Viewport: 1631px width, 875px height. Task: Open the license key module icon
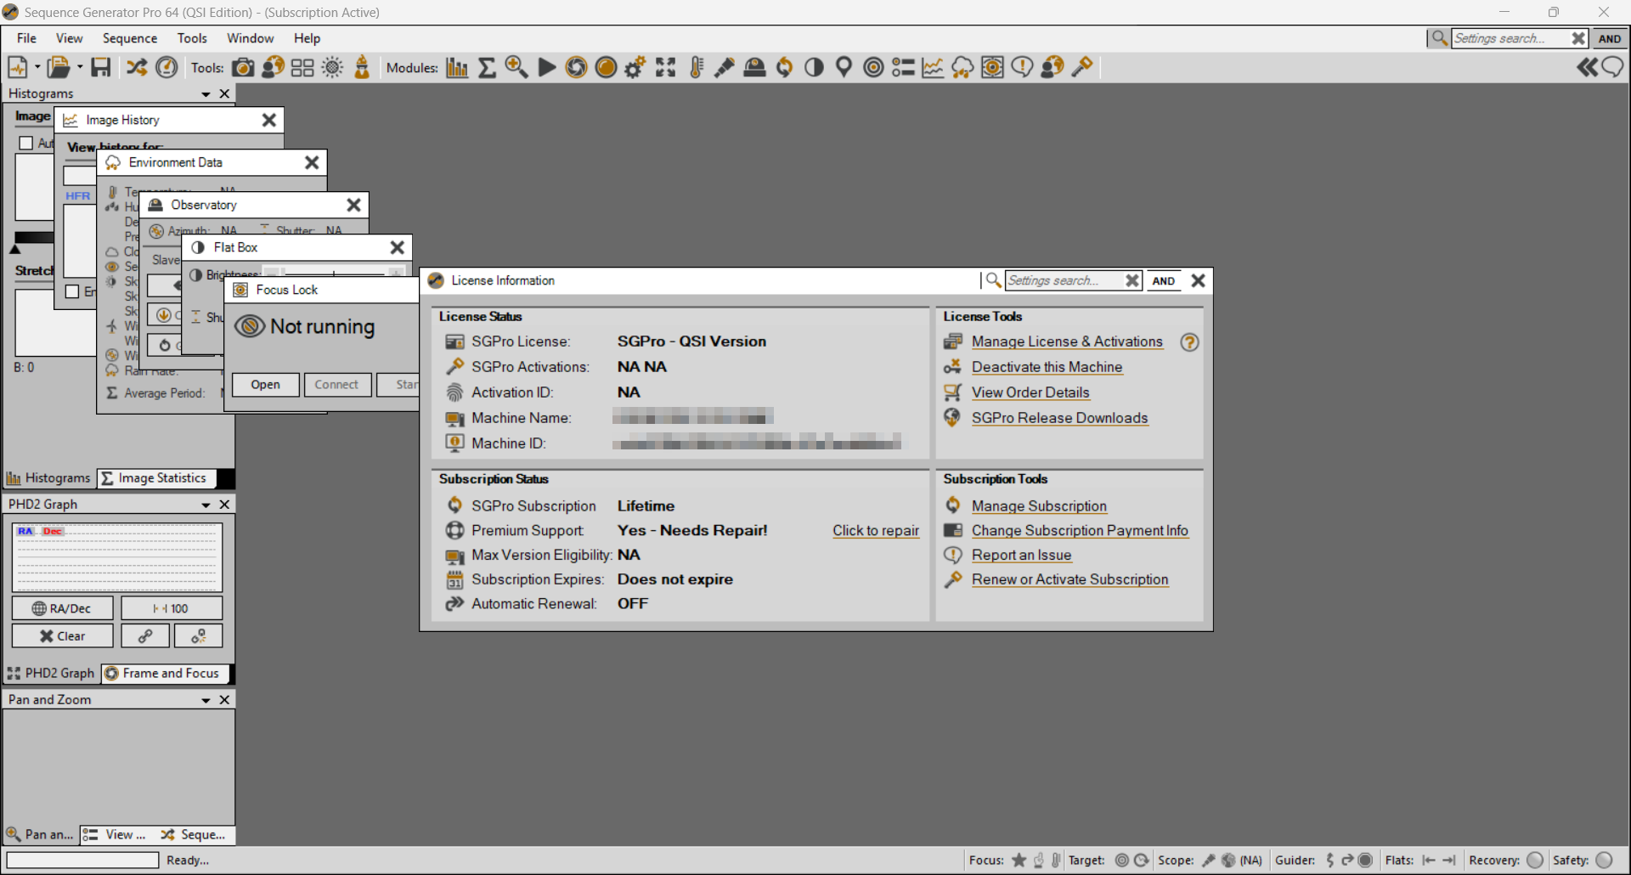1082,67
